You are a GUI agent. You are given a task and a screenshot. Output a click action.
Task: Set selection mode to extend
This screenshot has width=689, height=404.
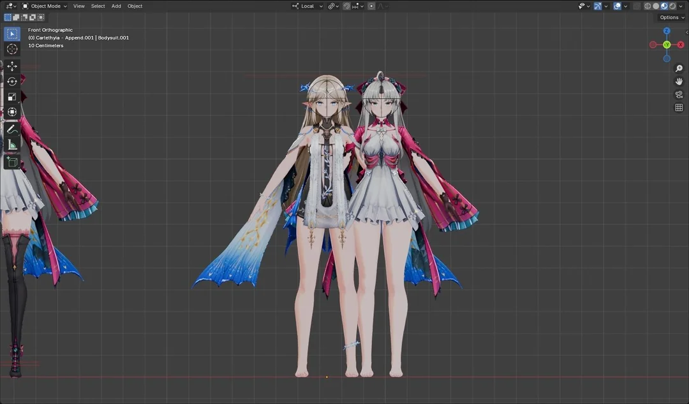coord(16,18)
